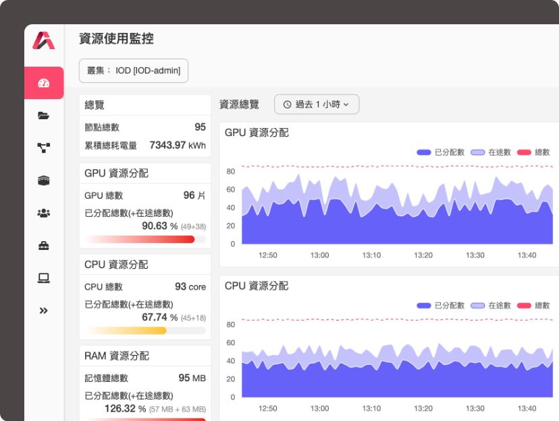Open the IOD [IOD-admin] cluster selector
Screen dimensions: 559x421
click(x=133, y=71)
